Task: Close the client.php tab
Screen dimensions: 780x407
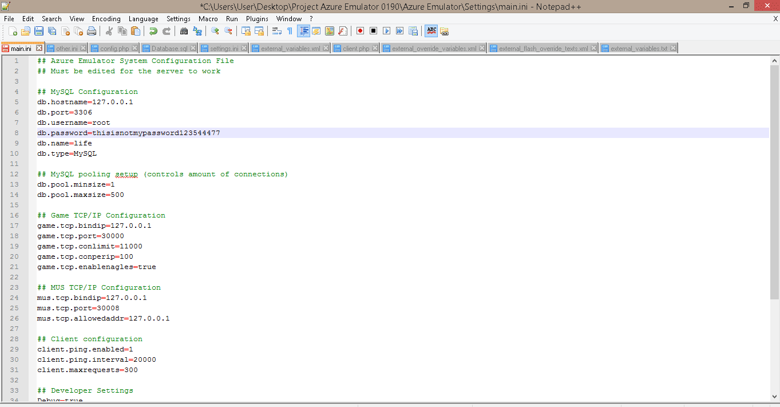Action: point(375,49)
